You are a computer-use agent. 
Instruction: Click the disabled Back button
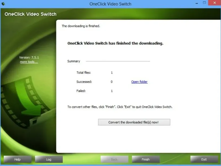[x=114, y=159]
